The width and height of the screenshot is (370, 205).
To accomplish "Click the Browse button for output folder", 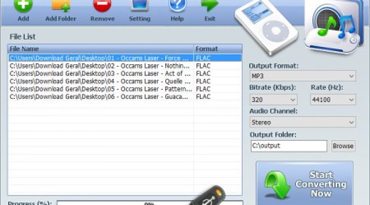I will pos(343,146).
